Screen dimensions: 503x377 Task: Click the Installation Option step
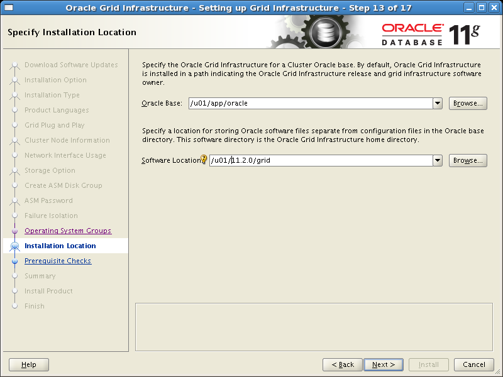click(x=55, y=80)
